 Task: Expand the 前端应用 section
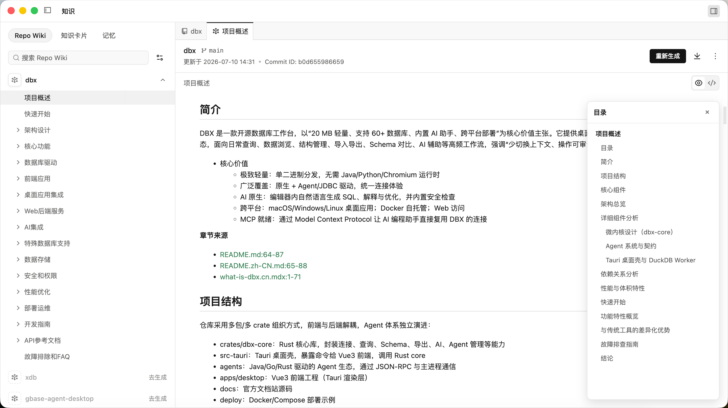[x=18, y=178]
